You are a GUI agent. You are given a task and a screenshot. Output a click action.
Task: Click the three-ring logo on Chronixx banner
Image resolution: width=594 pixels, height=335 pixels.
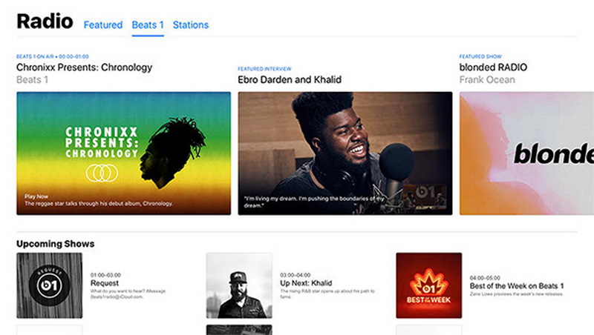pyautogui.click(x=102, y=173)
